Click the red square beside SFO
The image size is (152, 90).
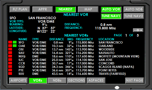[10, 42]
